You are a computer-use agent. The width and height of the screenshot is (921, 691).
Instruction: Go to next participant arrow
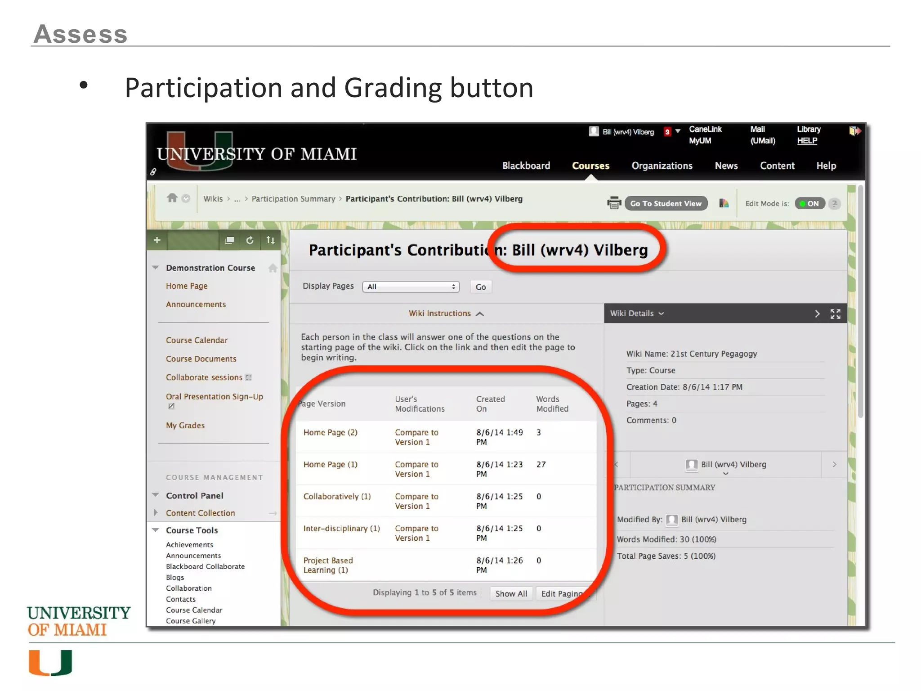pyautogui.click(x=834, y=464)
